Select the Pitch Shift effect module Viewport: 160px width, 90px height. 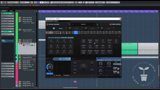click(96, 52)
